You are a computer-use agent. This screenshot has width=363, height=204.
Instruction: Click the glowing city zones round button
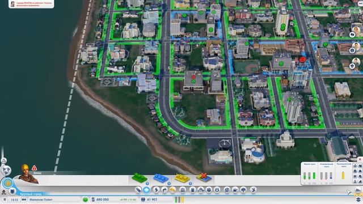coord(7,183)
